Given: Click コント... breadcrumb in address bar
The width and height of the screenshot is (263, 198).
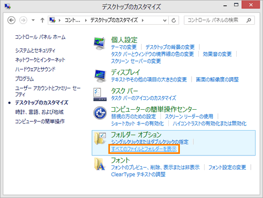Looking at the screenshot, I should coord(73,20).
